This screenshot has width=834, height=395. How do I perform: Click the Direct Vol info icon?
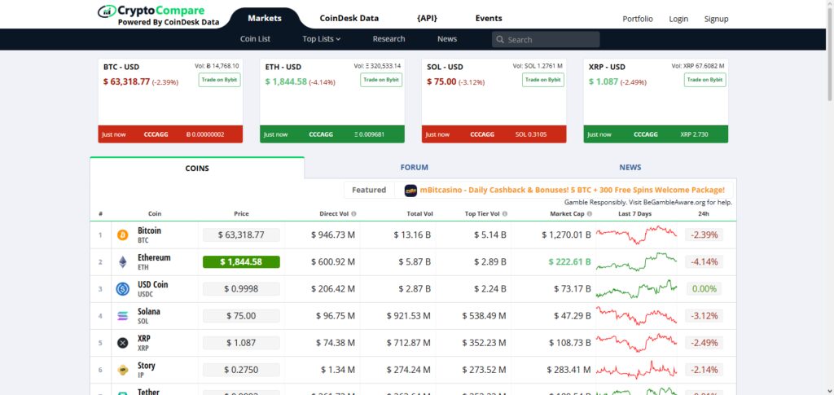pos(353,213)
